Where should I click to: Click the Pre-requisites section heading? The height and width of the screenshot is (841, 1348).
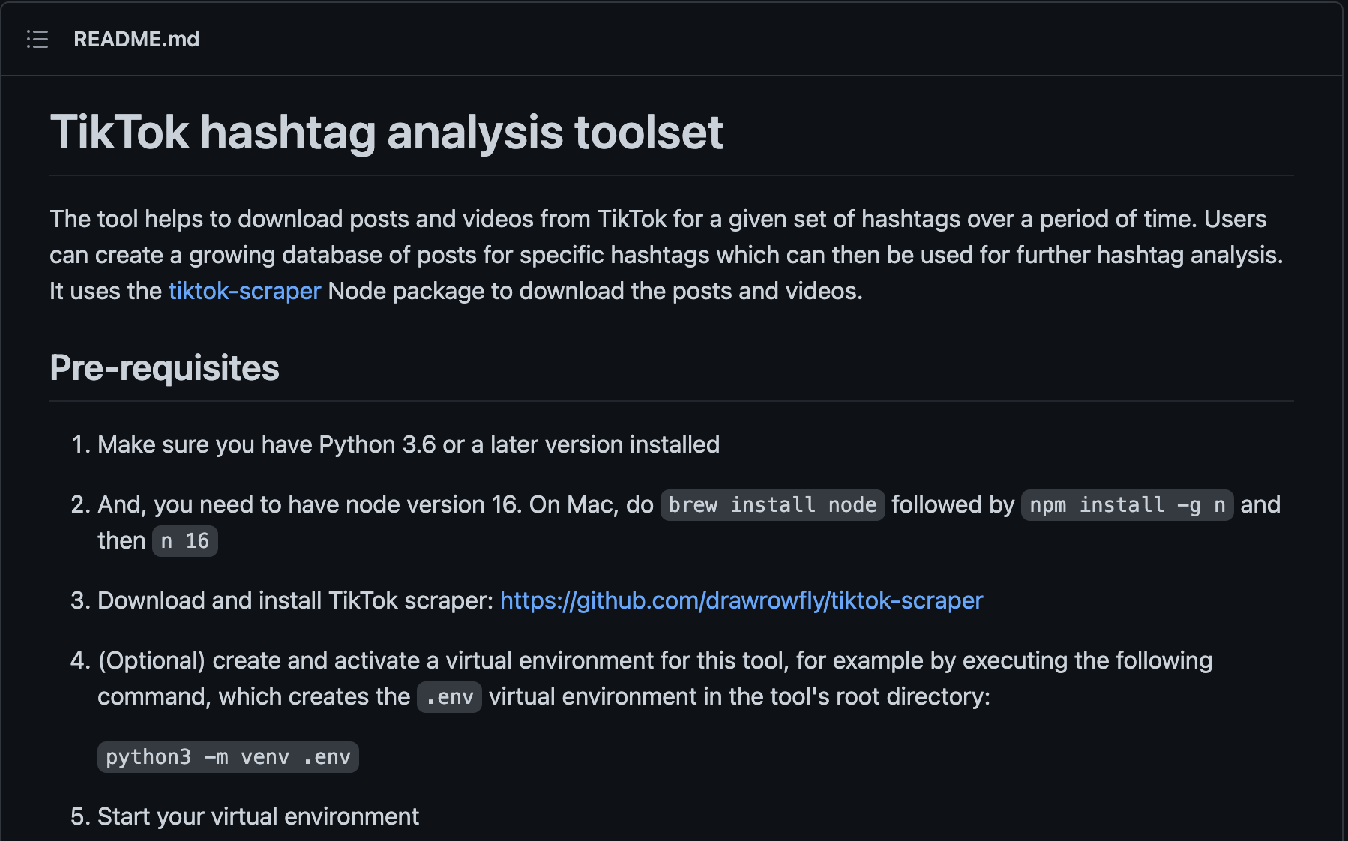[x=164, y=368]
